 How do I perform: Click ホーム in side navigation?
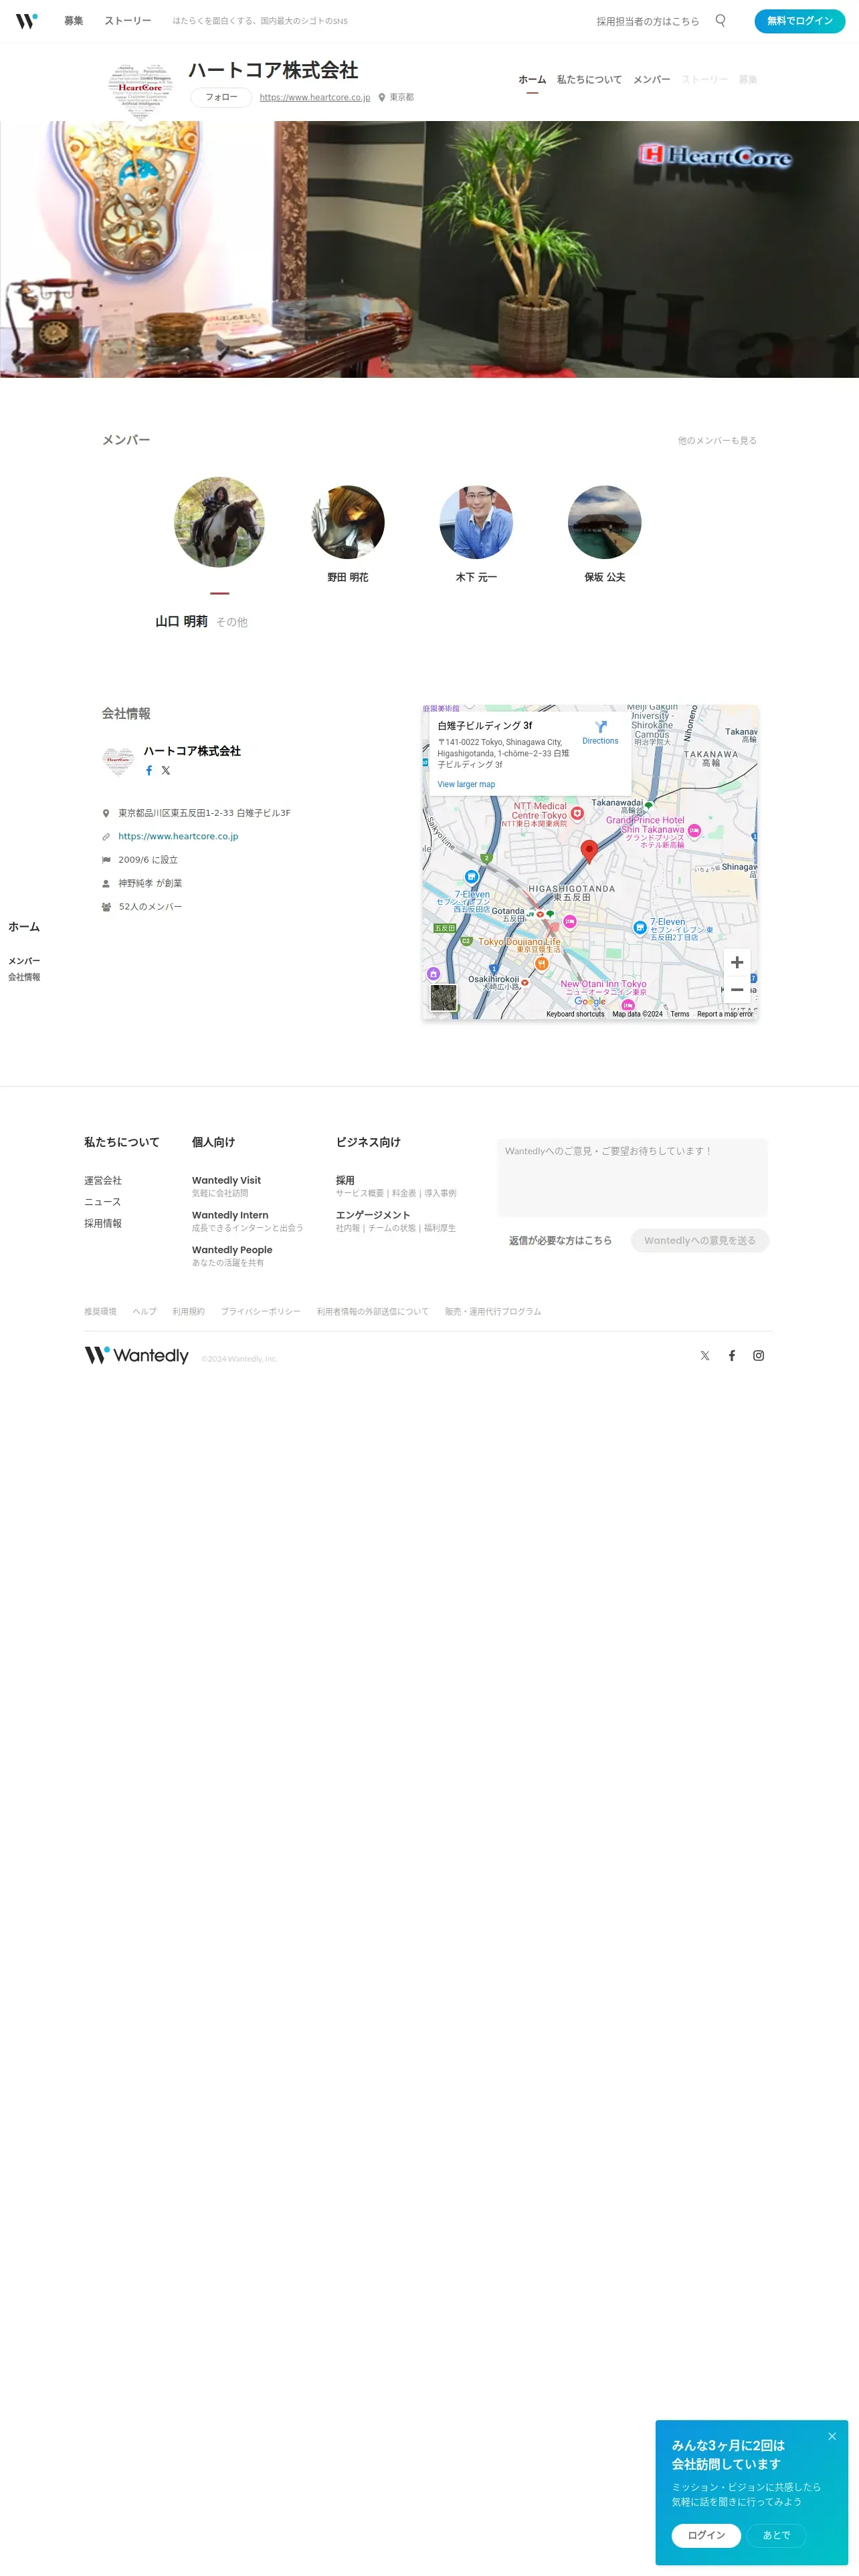(24, 927)
